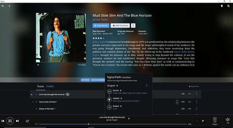The image size is (233, 128).
Task: Open options for You've Got a Friend
Action: point(197,102)
